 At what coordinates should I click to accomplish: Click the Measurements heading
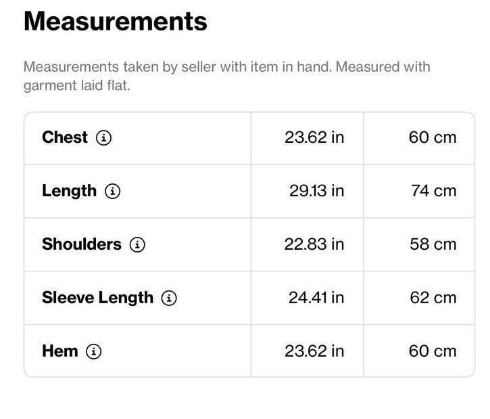[x=116, y=22]
